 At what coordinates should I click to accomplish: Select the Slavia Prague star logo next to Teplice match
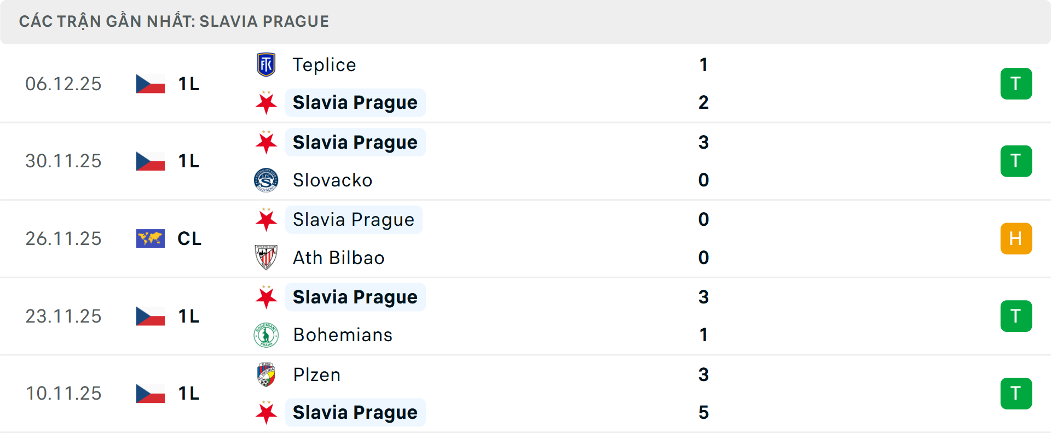pos(266,102)
